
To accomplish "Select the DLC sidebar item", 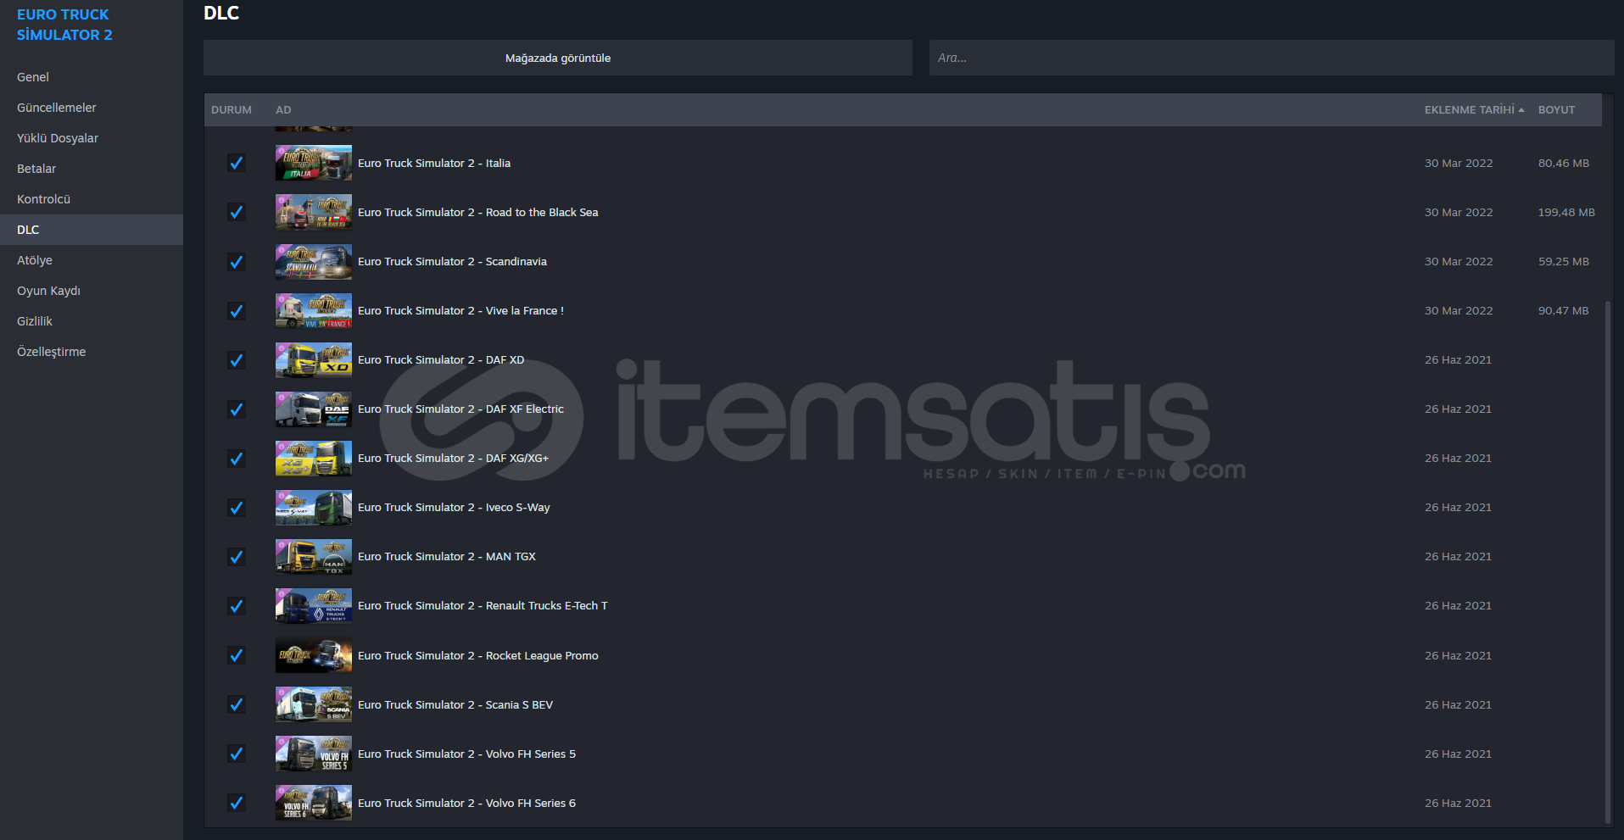I will pos(92,230).
